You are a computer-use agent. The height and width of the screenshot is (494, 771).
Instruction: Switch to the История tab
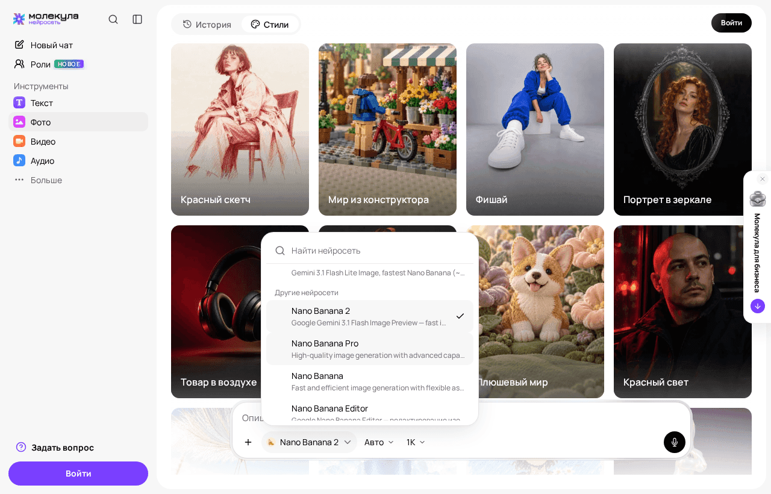(207, 24)
